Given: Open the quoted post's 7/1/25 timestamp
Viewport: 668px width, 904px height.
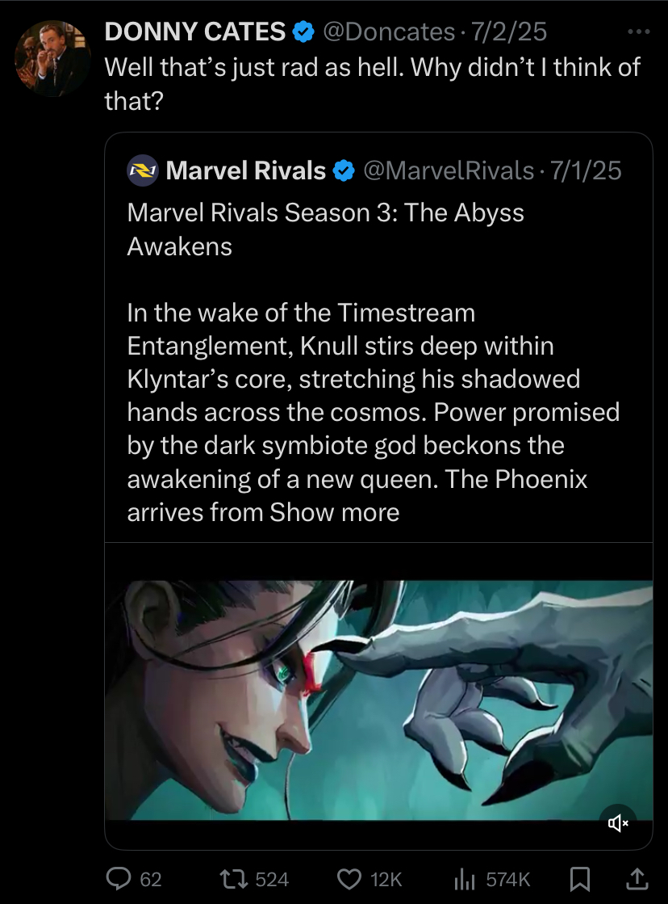Looking at the screenshot, I should pyautogui.click(x=584, y=170).
